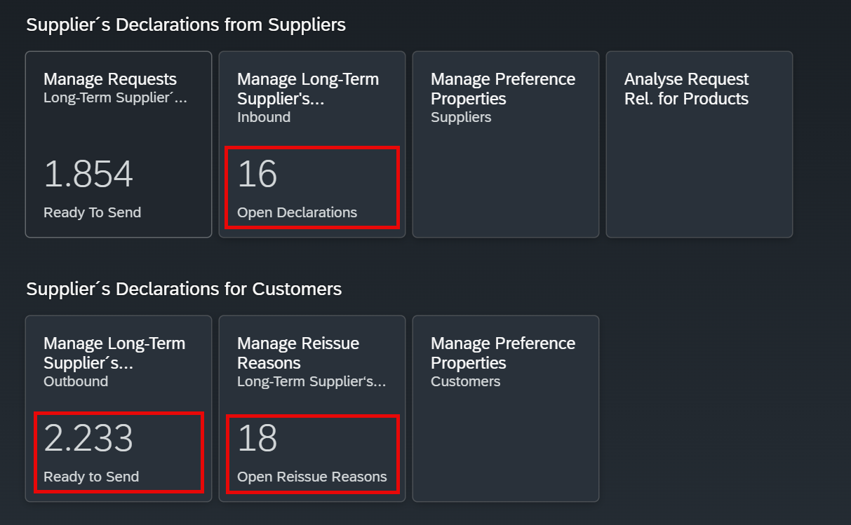Click the 1.854 number on Manage Requests
The width and height of the screenshot is (851, 525).
click(x=88, y=174)
